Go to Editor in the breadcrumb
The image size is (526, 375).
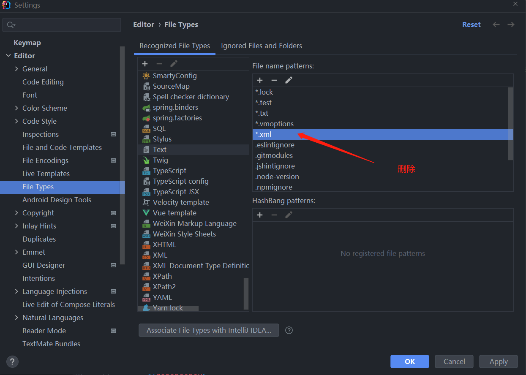tap(144, 24)
